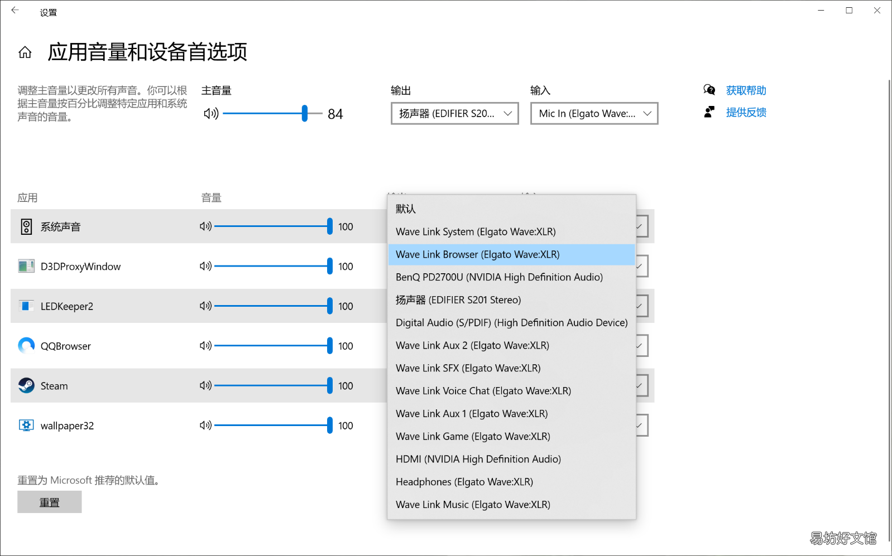This screenshot has width=892, height=556.
Task: Click the LEDKeeper2 volume slider handle
Action: coord(330,306)
